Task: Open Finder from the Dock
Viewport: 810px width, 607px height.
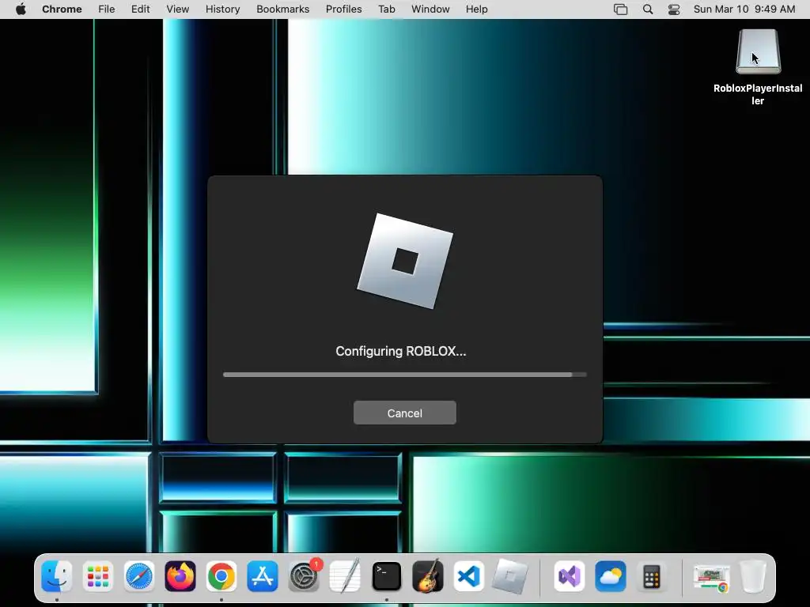Action: click(x=57, y=576)
